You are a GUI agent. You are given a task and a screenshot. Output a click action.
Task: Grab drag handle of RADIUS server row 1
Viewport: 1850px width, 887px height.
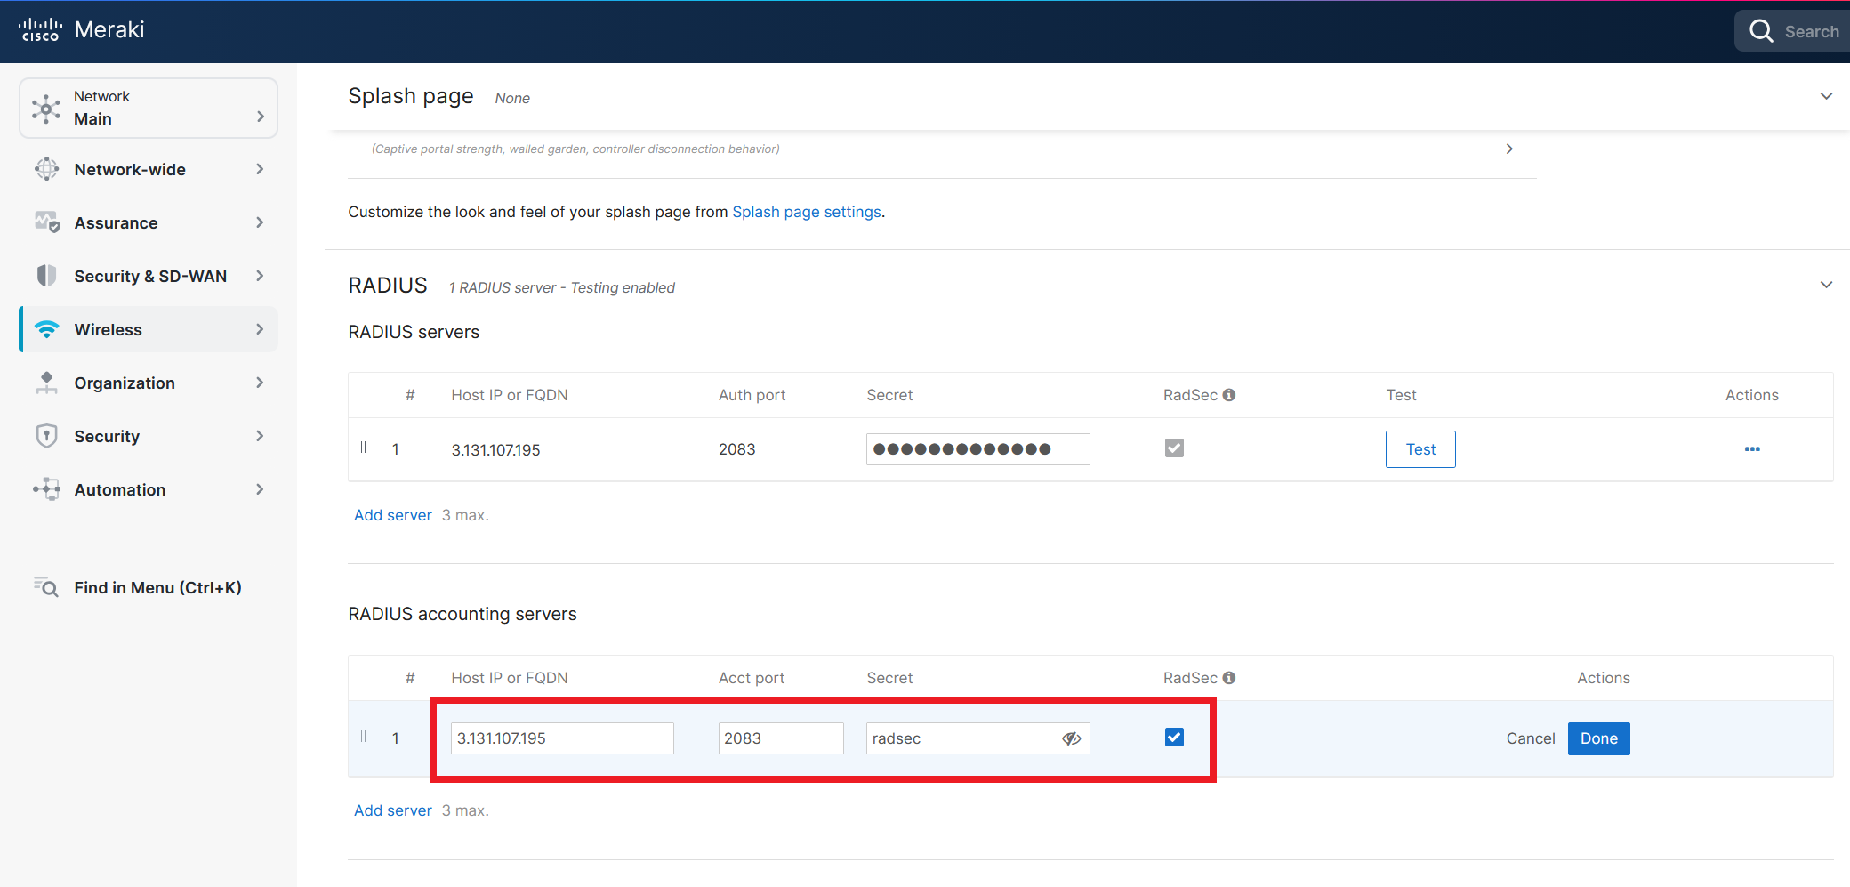(x=363, y=448)
